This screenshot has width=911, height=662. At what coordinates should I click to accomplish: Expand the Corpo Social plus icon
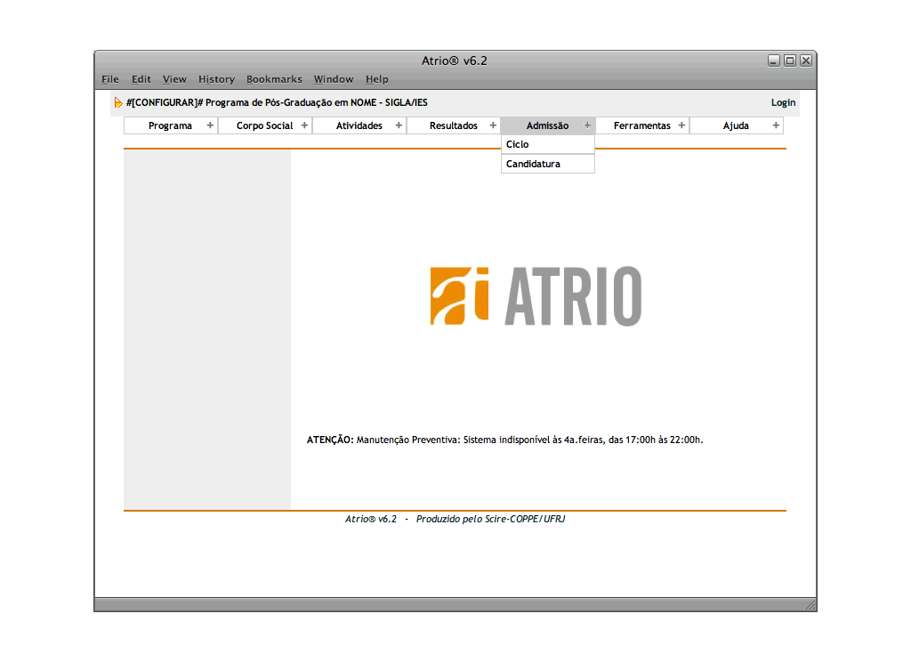pos(304,125)
